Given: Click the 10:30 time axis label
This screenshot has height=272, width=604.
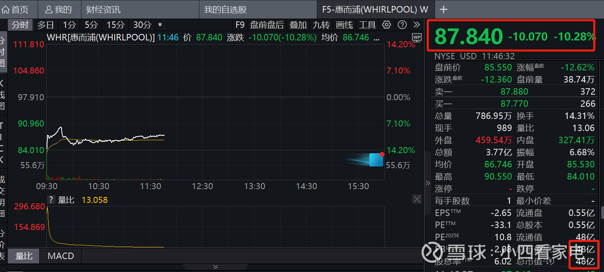Looking at the screenshot, I should (99, 186).
